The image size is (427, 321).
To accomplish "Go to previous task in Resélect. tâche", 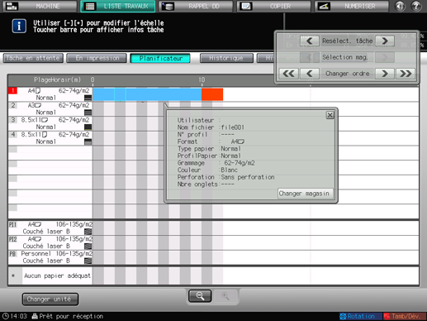I will click(310, 41).
